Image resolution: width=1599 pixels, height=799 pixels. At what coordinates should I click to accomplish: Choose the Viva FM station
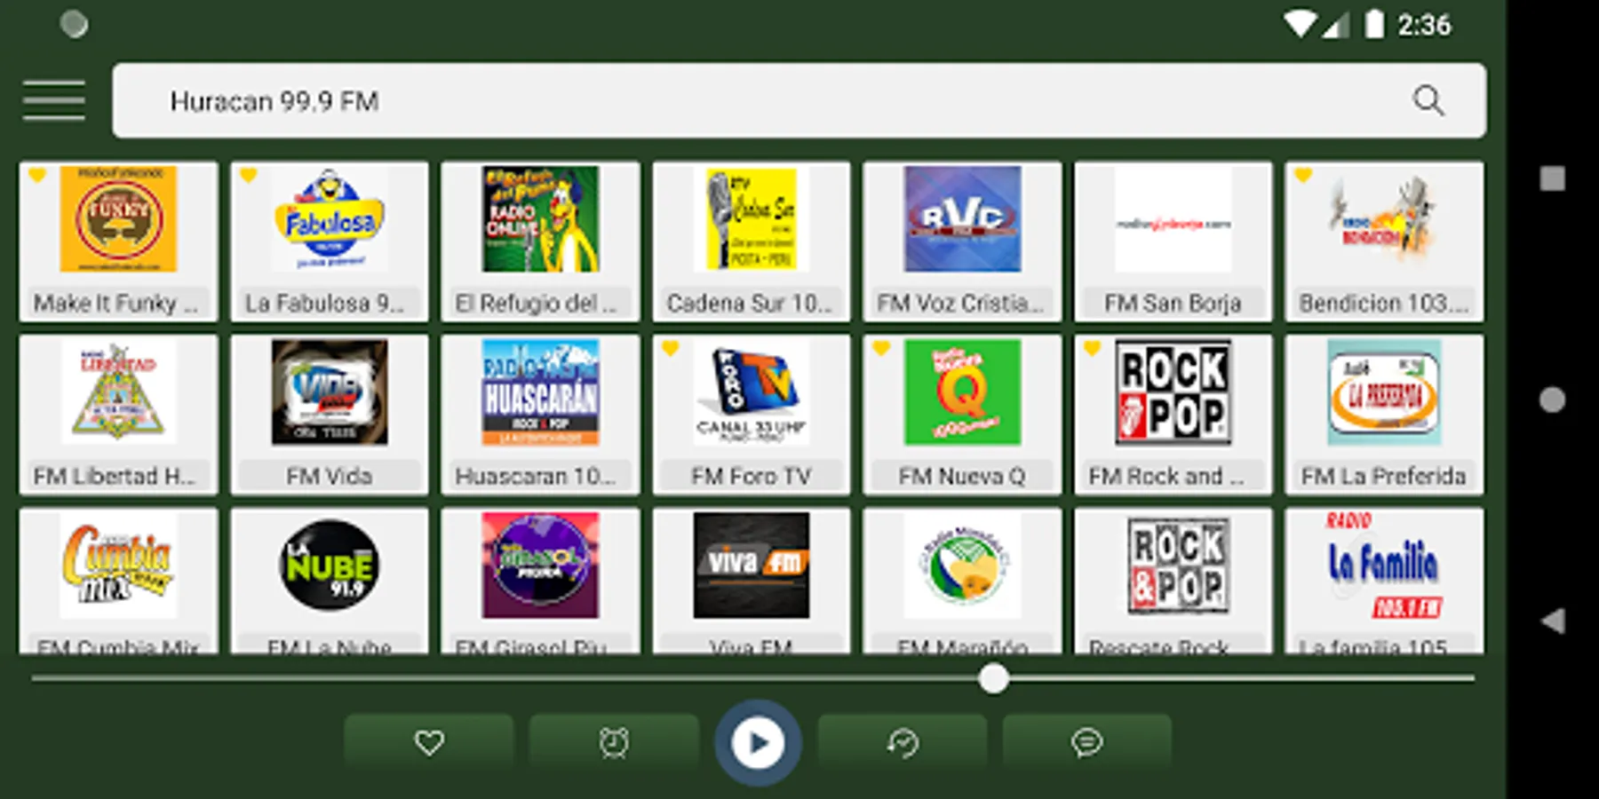[x=752, y=581]
